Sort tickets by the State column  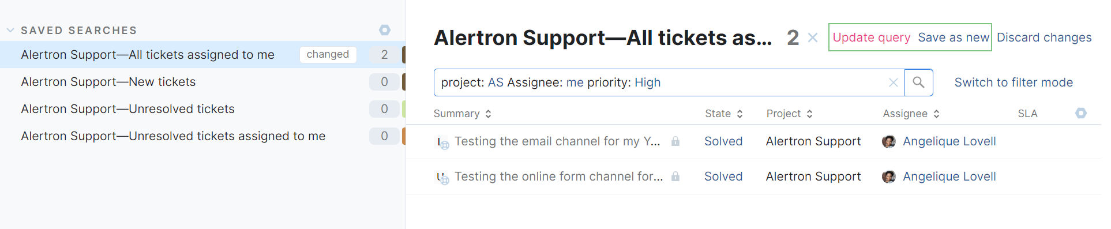click(724, 114)
